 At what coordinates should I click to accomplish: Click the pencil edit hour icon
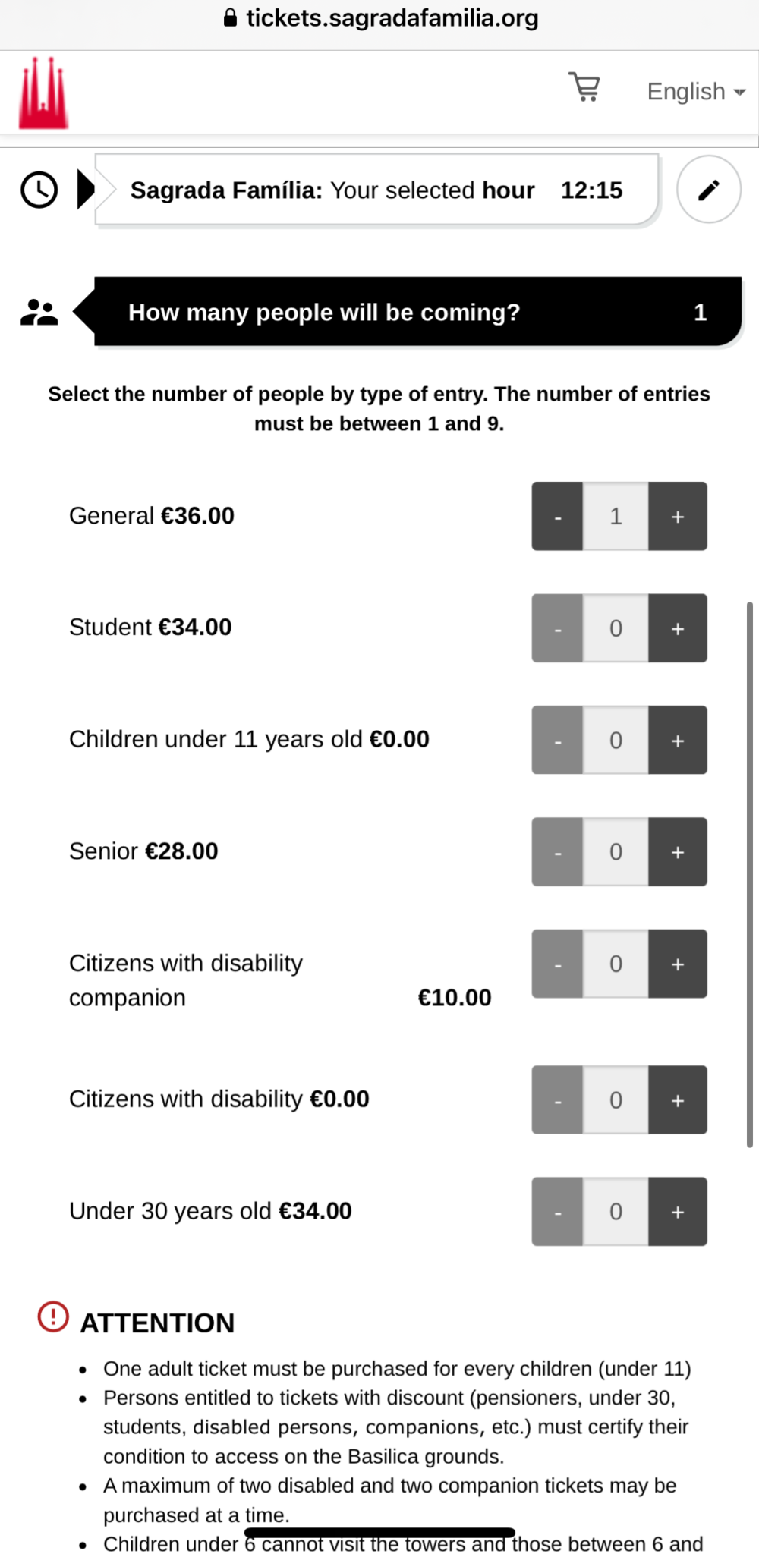(x=708, y=190)
